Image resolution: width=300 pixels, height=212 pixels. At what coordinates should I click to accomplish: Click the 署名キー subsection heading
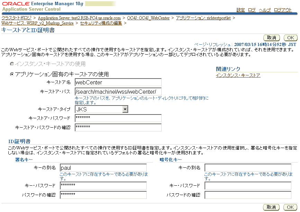pyautogui.click(x=24, y=160)
